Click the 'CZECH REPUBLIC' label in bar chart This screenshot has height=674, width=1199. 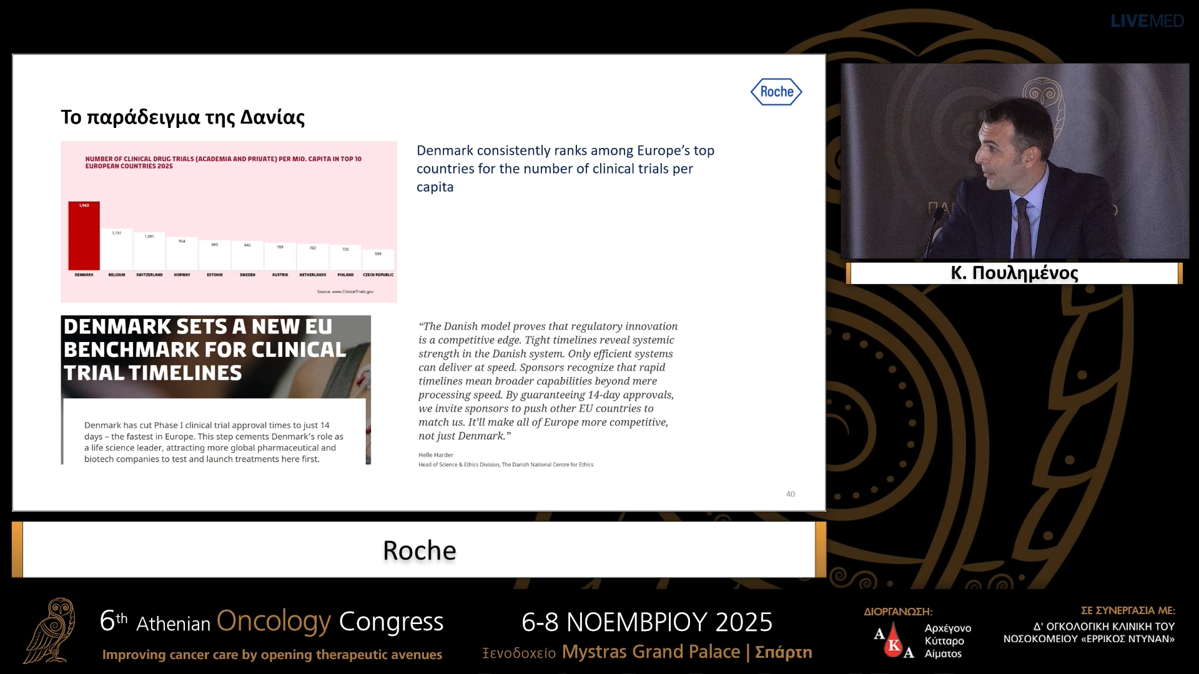click(378, 275)
